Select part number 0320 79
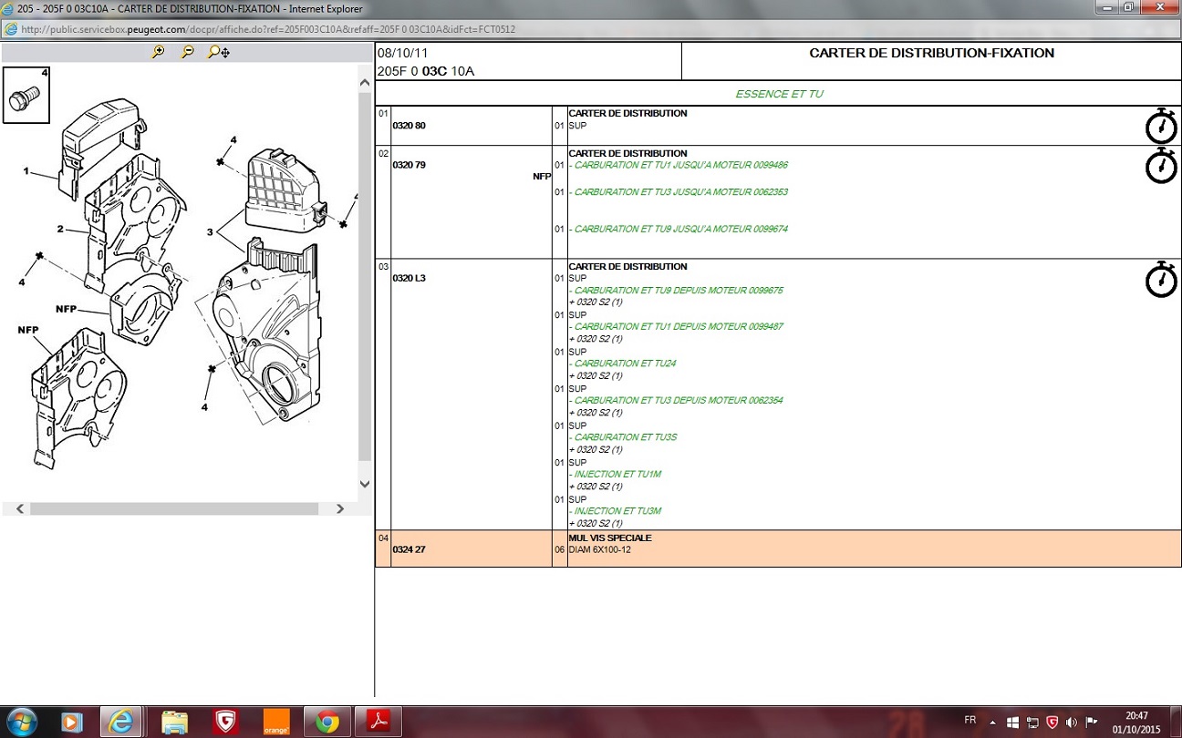The image size is (1182, 738). [409, 166]
